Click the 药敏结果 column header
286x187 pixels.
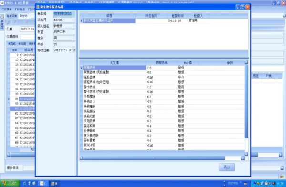pyautogui.click(x=162, y=63)
